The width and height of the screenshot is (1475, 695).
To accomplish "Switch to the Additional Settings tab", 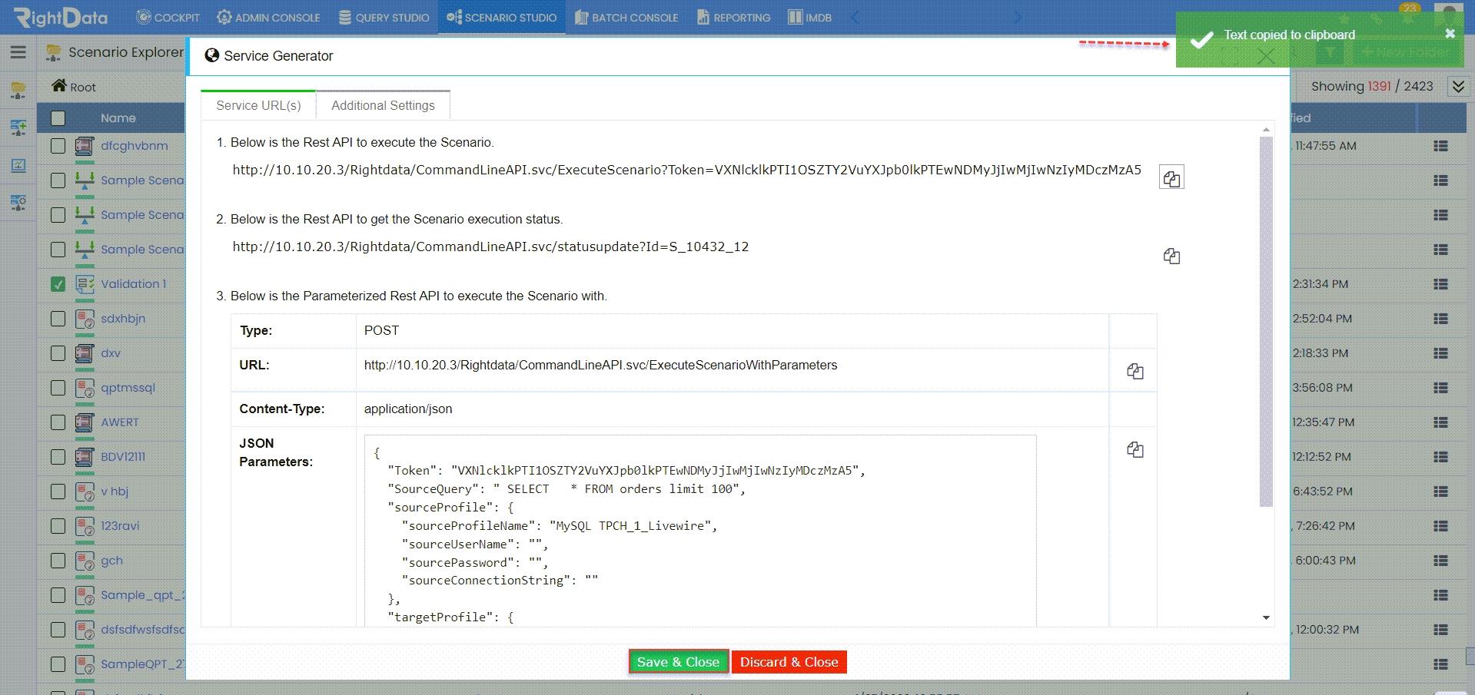I will click(383, 105).
